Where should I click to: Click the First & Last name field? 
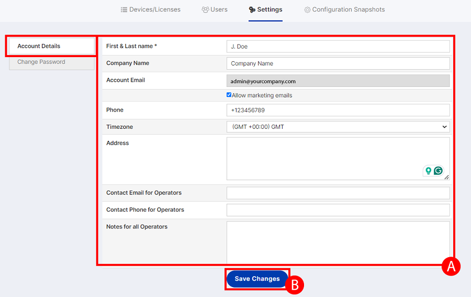click(338, 47)
